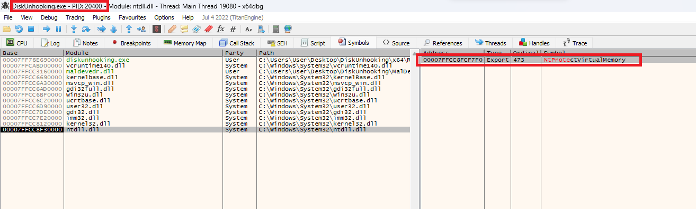The height and width of the screenshot is (209, 696).
Task: Open Functions with the fx icon
Action: [x=220, y=29]
